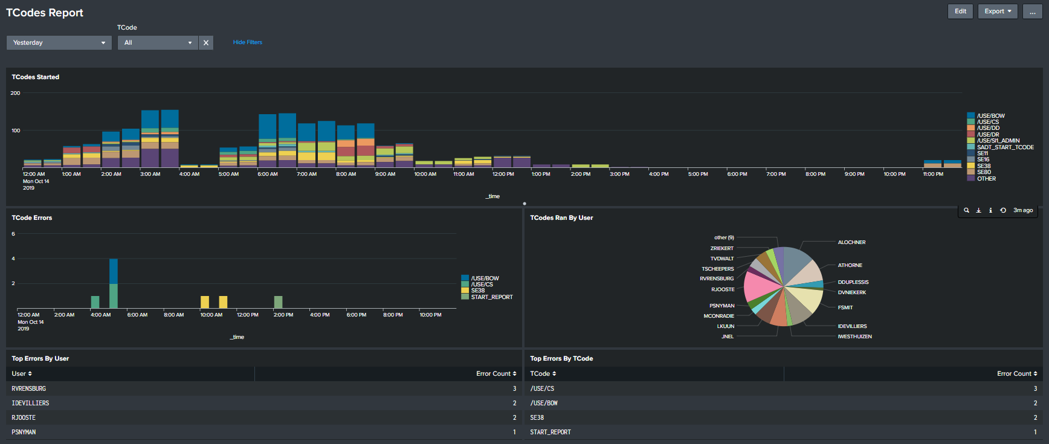Image resolution: width=1049 pixels, height=444 pixels.
Task: Click the LKUUN pie label
Action: pyautogui.click(x=726, y=326)
